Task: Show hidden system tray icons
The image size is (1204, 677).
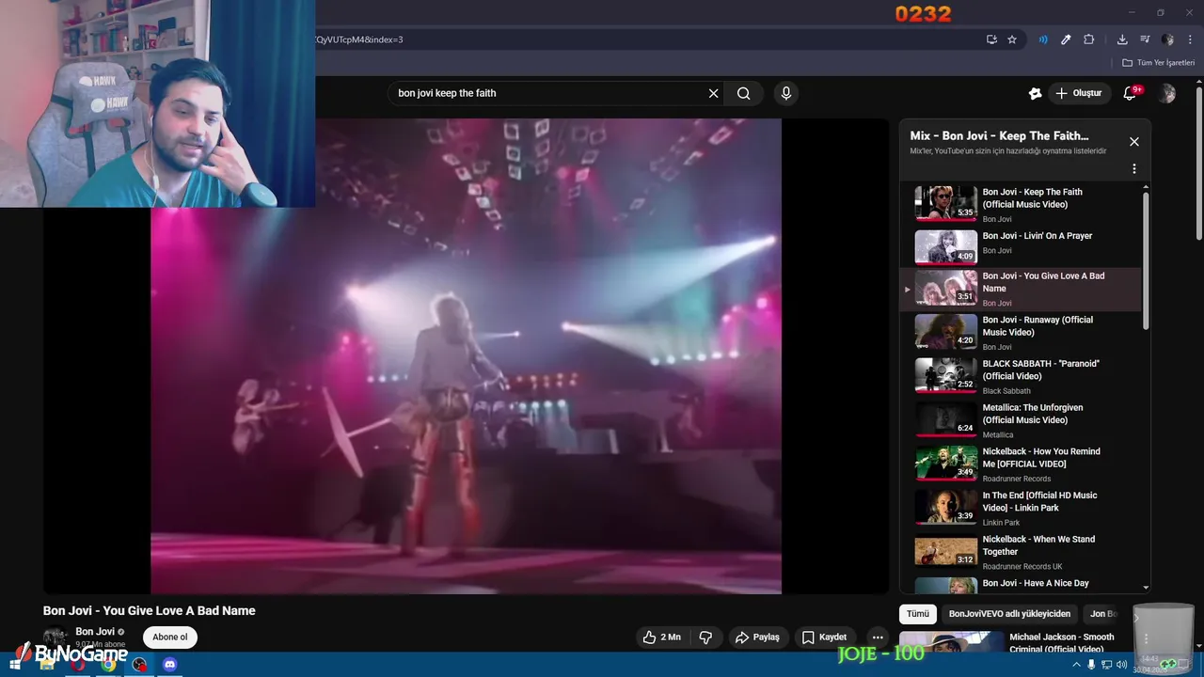Action: (1077, 665)
